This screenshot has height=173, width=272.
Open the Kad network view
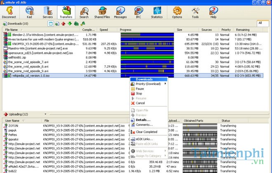(29, 12)
